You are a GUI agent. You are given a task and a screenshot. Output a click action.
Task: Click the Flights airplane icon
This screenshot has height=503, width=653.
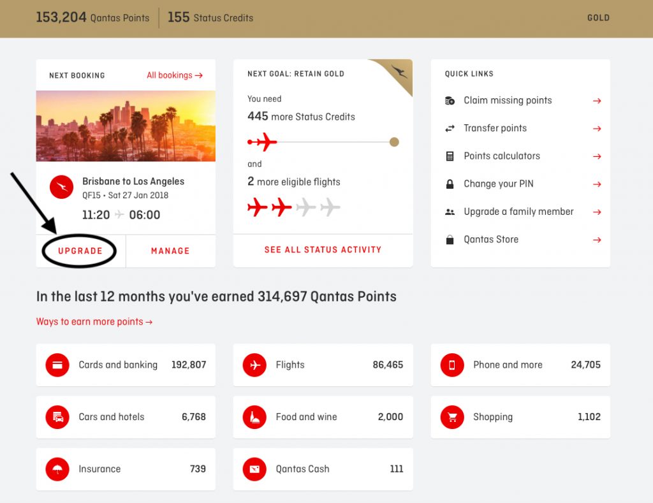[x=254, y=365]
